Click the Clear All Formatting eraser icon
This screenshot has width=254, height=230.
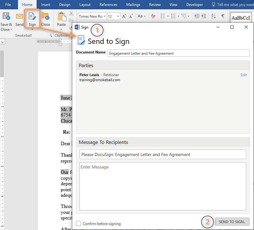[153, 16]
